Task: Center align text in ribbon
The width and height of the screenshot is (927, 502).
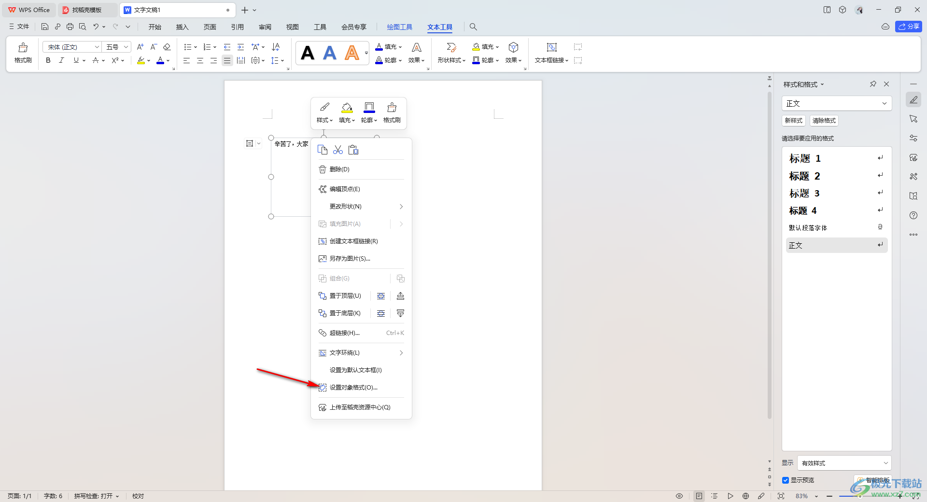Action: pos(200,60)
